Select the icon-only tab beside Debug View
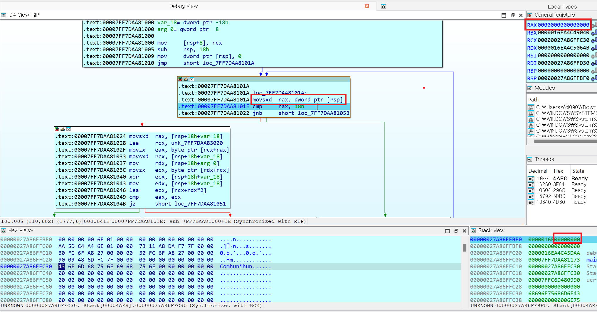 pos(383,6)
